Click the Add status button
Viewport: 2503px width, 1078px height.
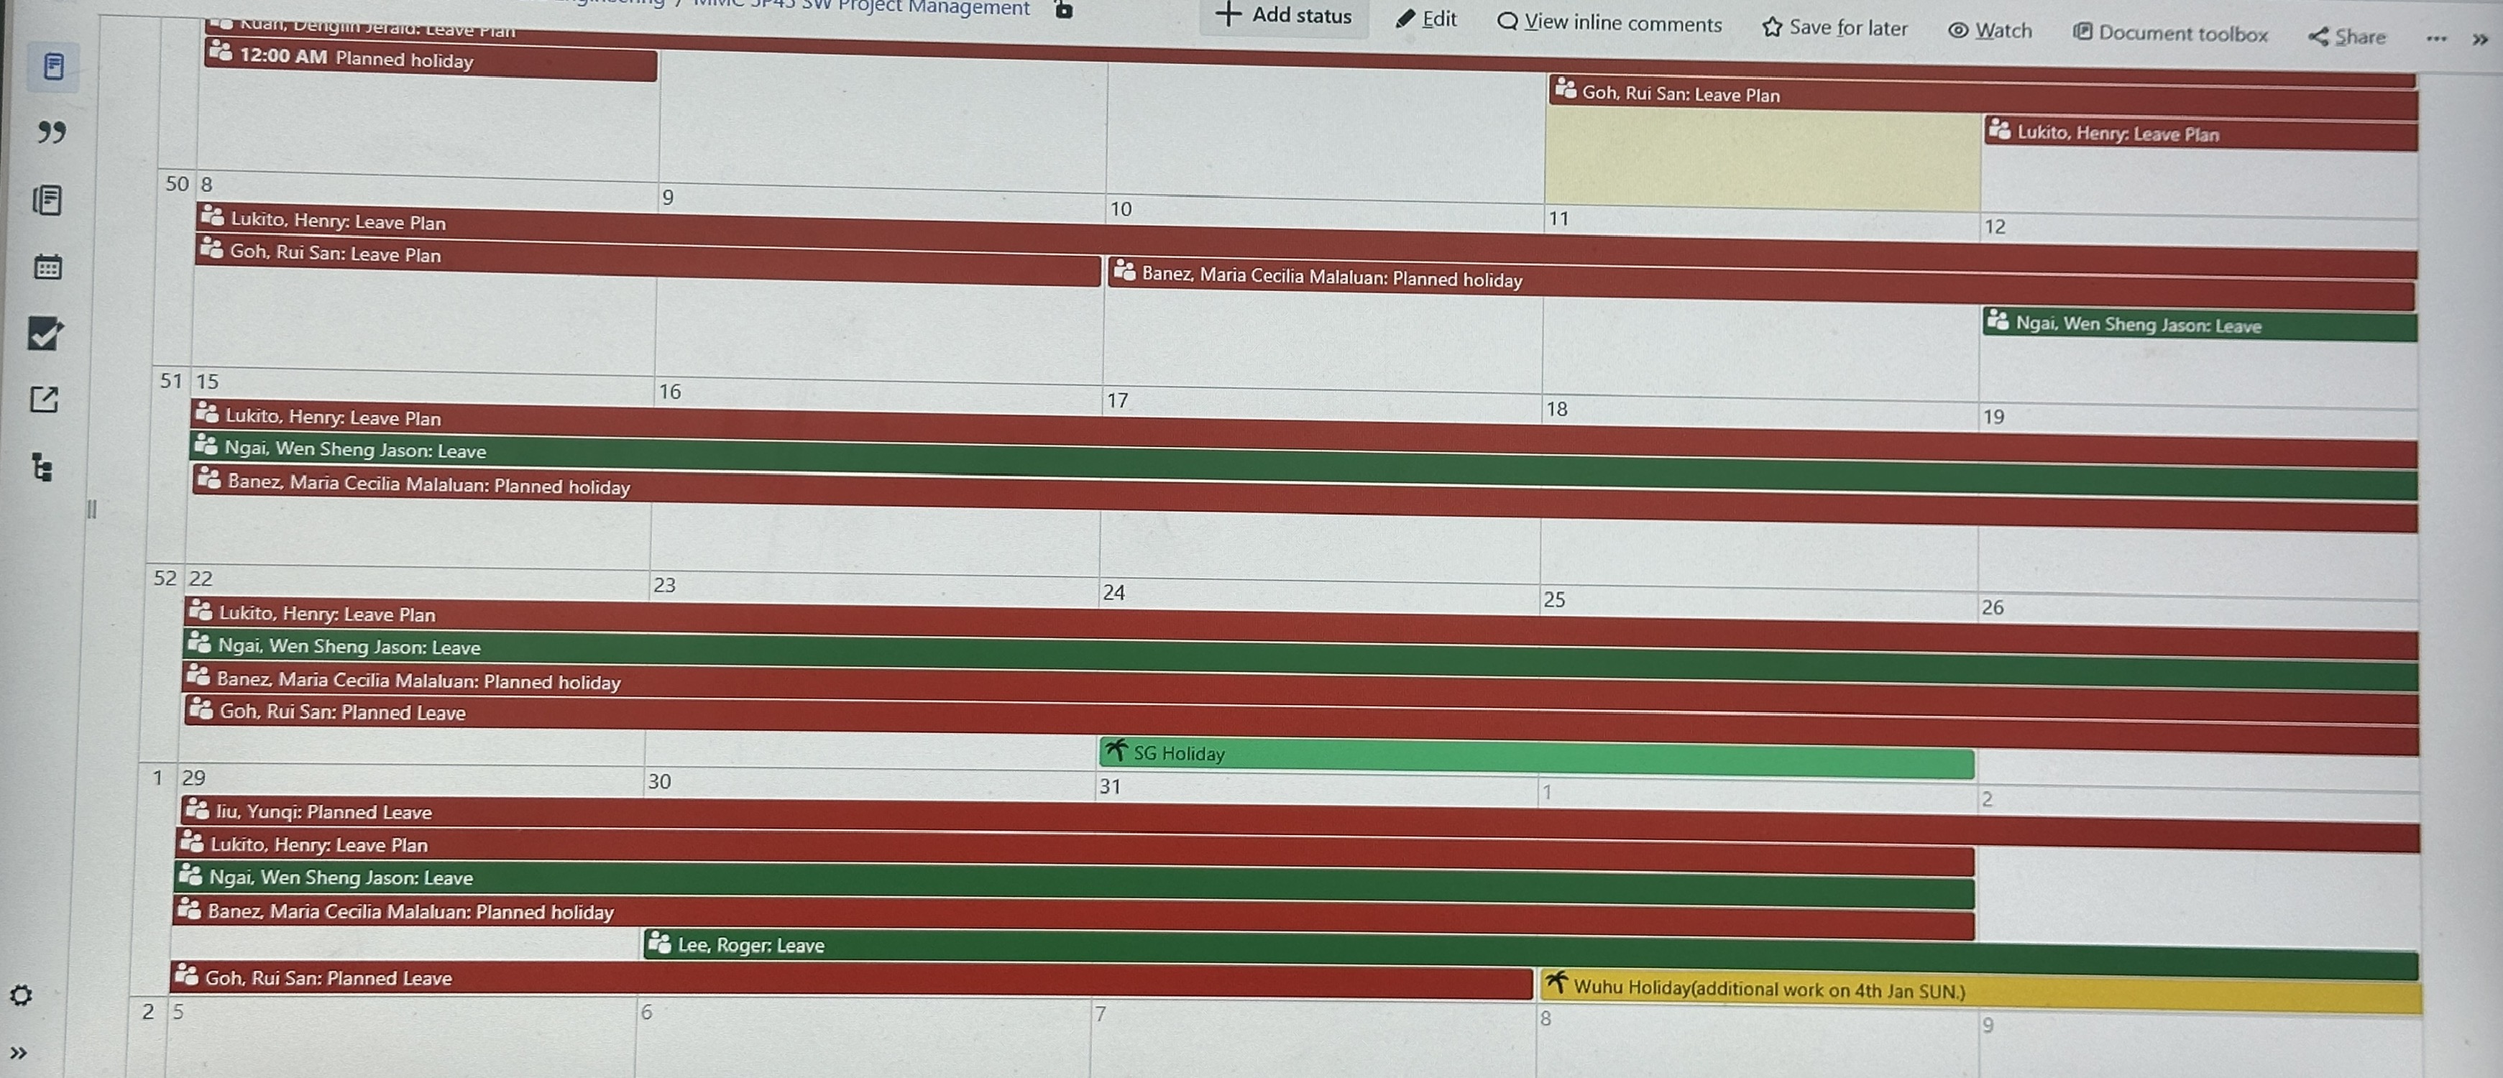(1284, 16)
